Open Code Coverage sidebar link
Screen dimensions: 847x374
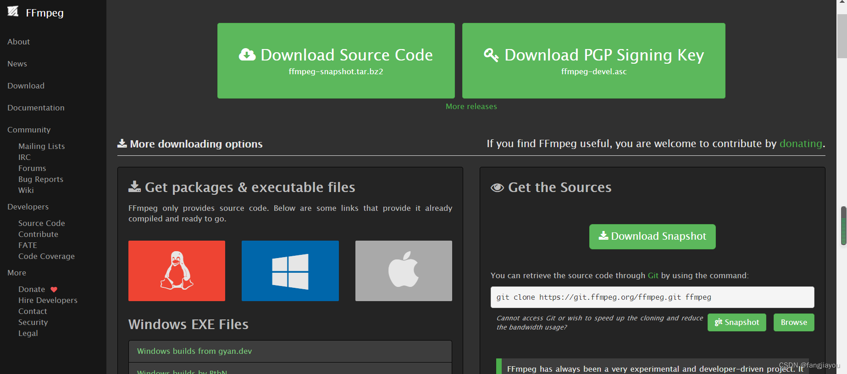[x=46, y=256]
